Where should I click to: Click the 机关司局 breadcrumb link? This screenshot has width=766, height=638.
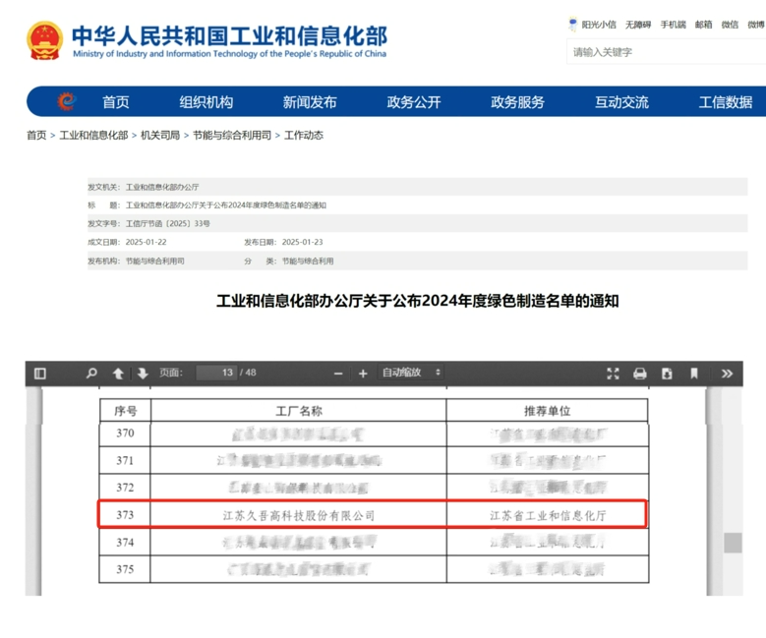160,136
